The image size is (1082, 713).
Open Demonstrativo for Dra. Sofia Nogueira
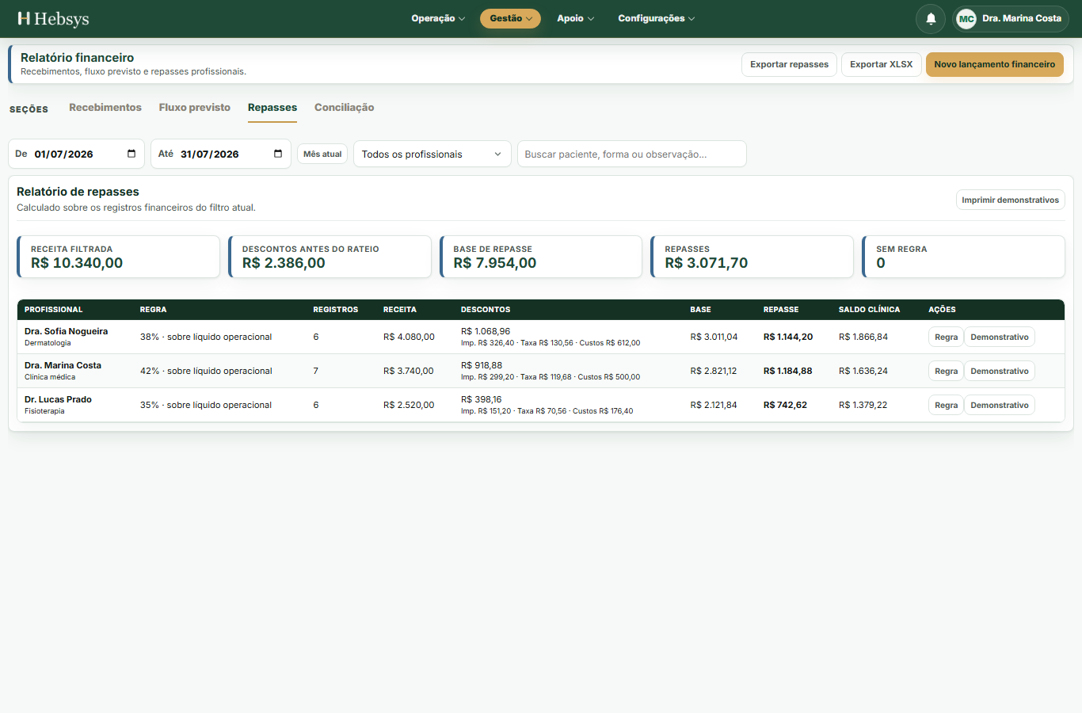1000,337
